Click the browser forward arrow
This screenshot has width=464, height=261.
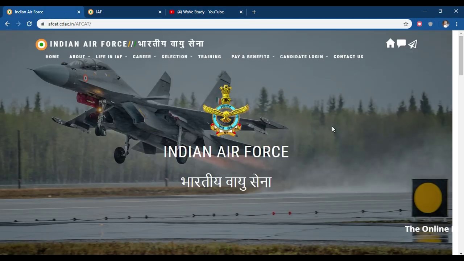pyautogui.click(x=18, y=24)
